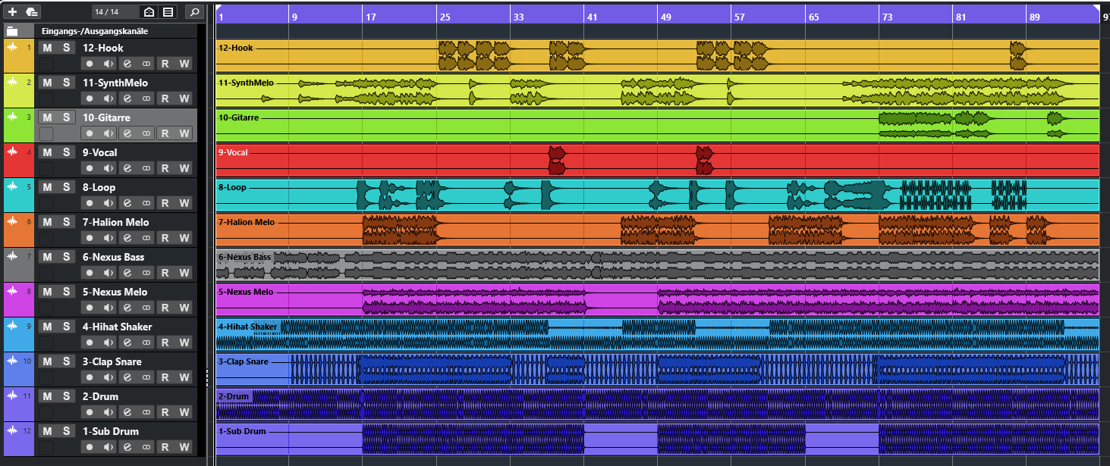
Task: Open the track presets icon beside Add Track
Action: point(31,12)
